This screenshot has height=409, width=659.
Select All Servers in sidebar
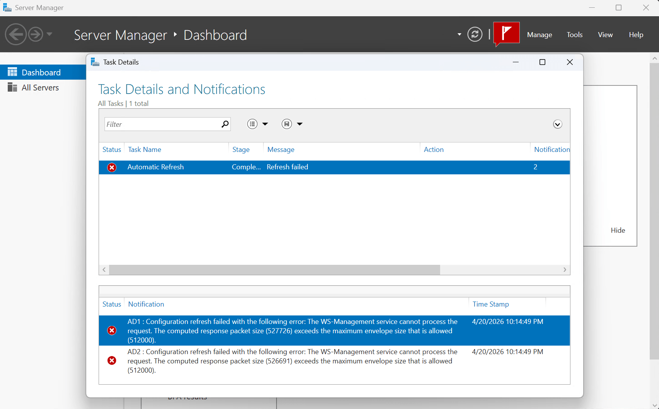(x=40, y=88)
